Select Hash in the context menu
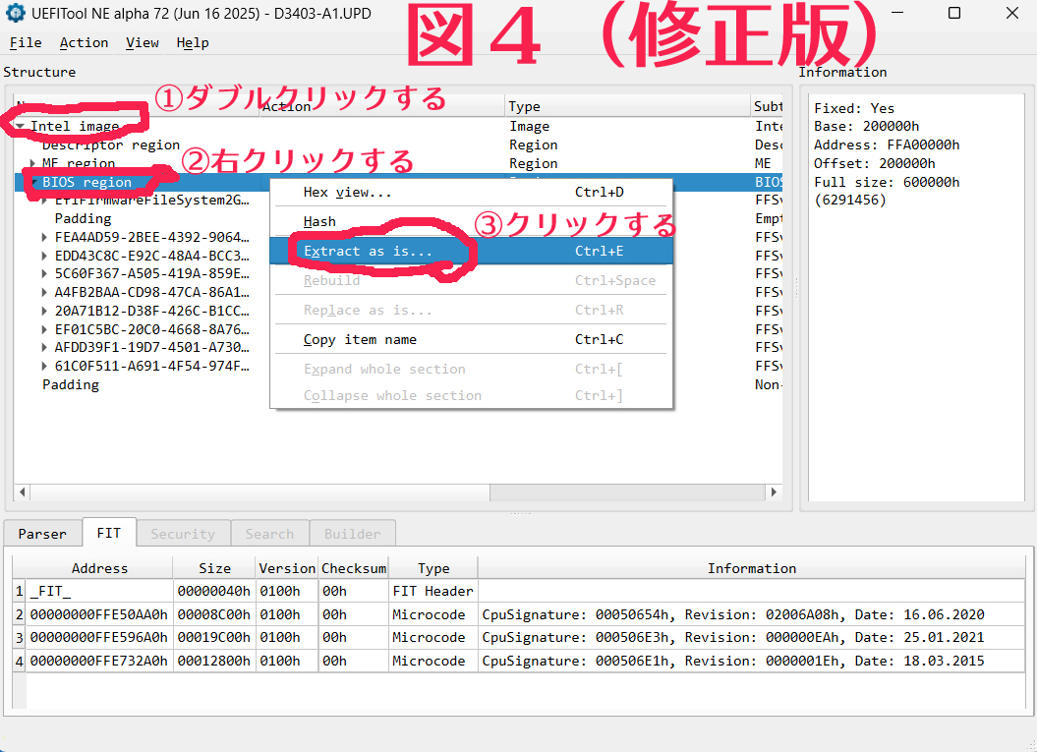The width and height of the screenshot is (1037, 752). tap(319, 222)
